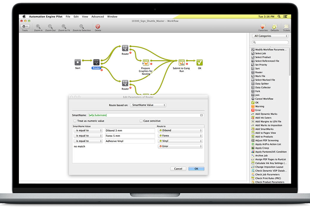Expand the Route to Dibond dropdown
The height and width of the screenshot is (207, 310).
coord(180,130)
